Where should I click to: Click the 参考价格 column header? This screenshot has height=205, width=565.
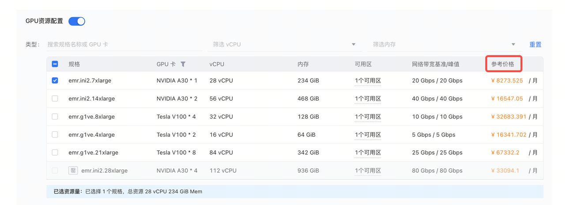[503, 64]
